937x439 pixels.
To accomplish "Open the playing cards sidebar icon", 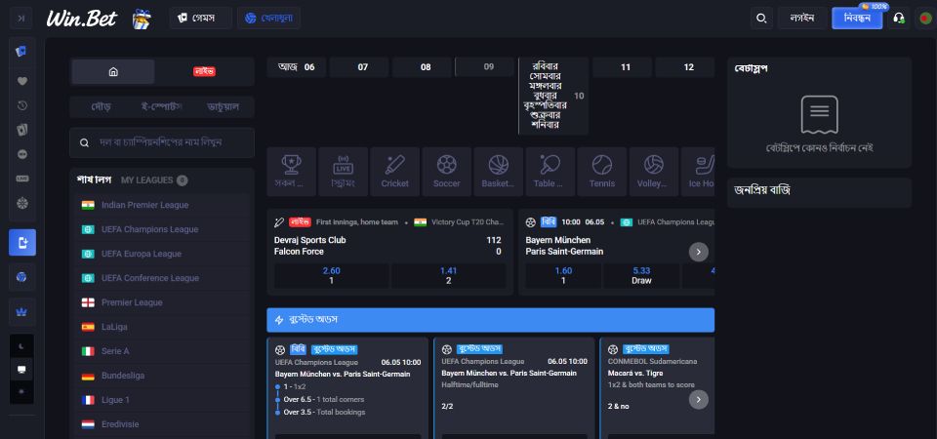I will 22,130.
